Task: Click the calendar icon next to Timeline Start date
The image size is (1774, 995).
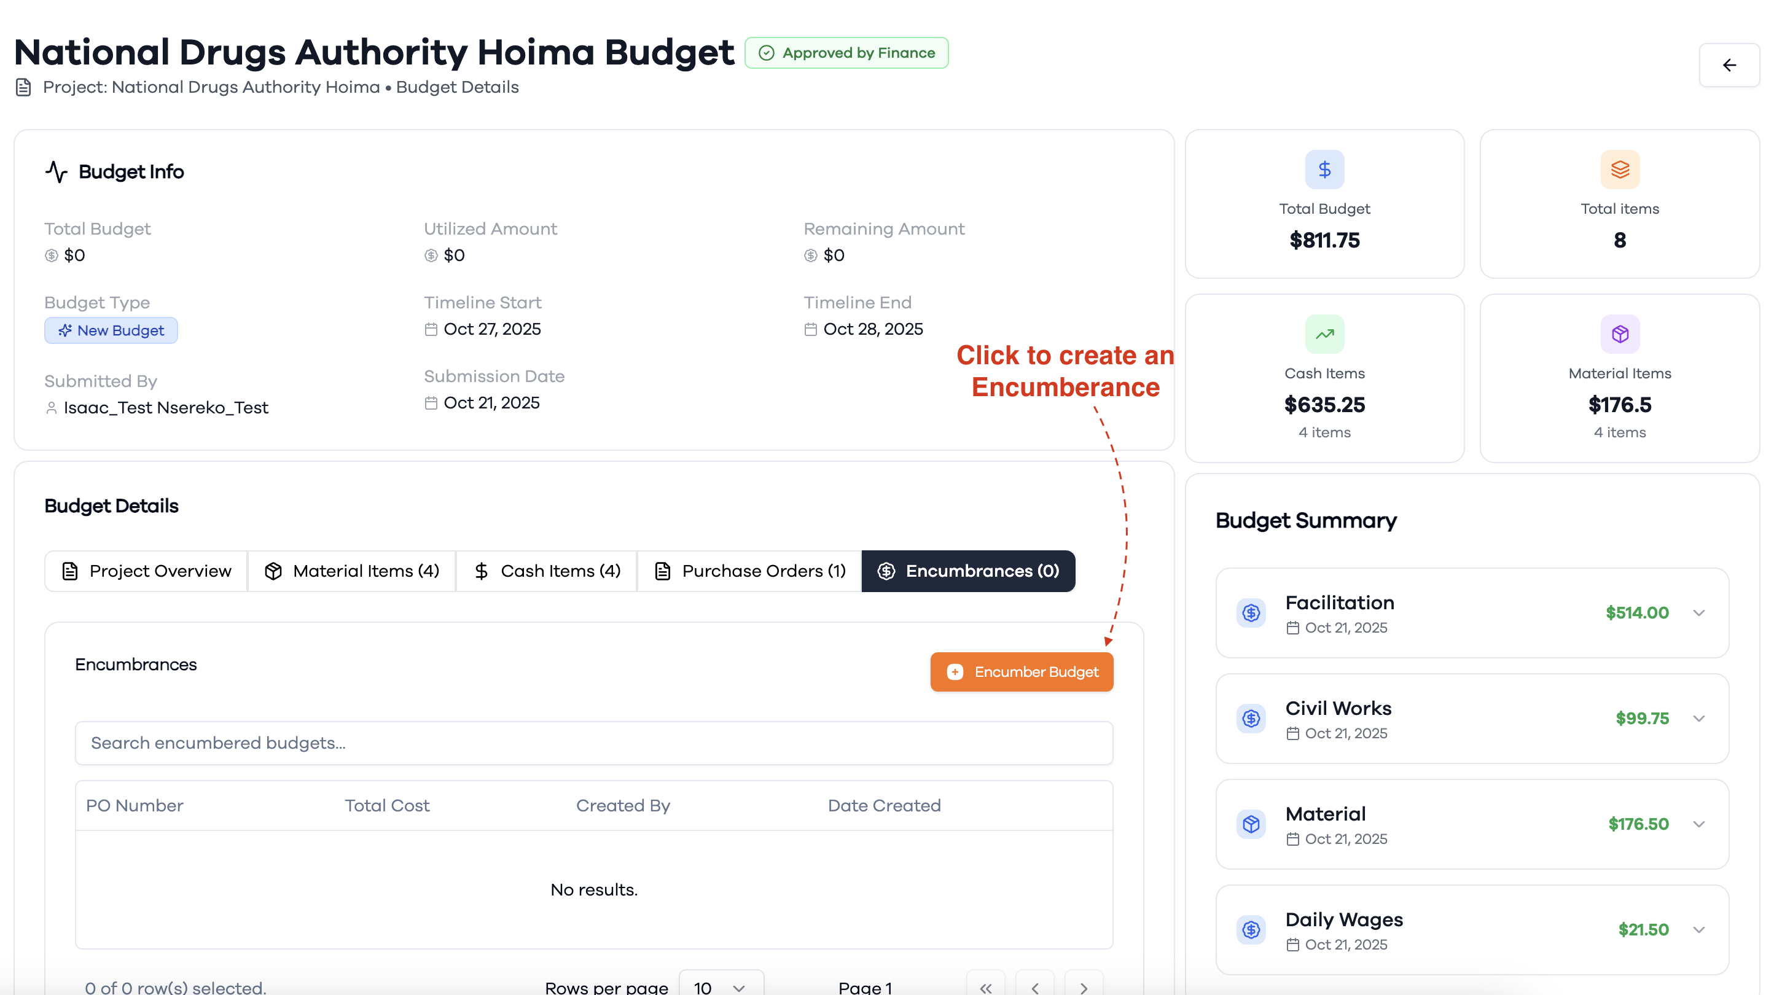Action: coord(431,329)
